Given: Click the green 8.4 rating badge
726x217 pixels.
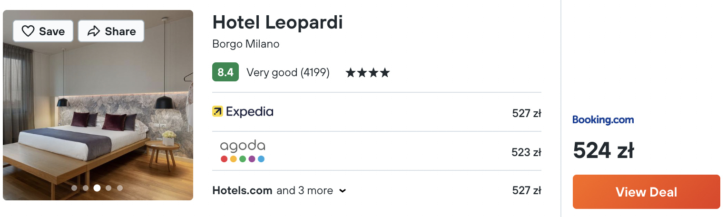Looking at the screenshot, I should click(226, 72).
